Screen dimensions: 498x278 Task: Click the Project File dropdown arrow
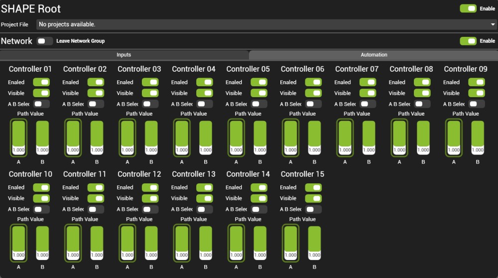(x=493, y=24)
